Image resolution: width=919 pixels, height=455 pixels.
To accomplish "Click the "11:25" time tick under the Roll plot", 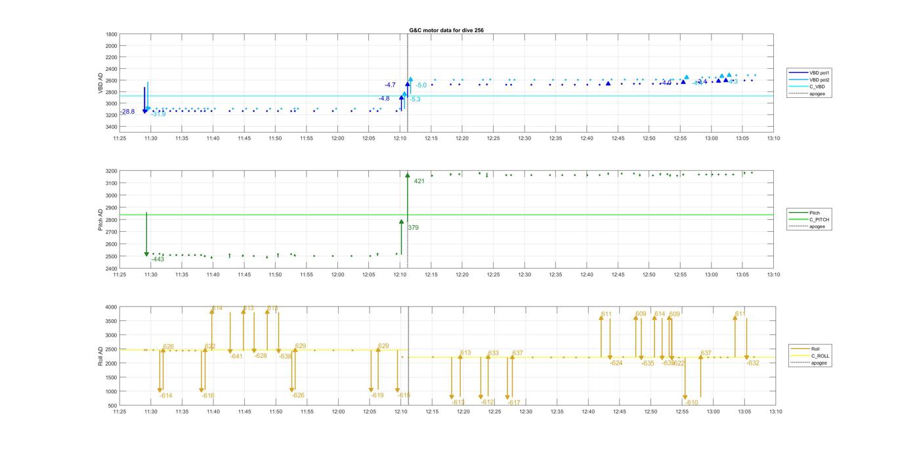I will 119,412.
